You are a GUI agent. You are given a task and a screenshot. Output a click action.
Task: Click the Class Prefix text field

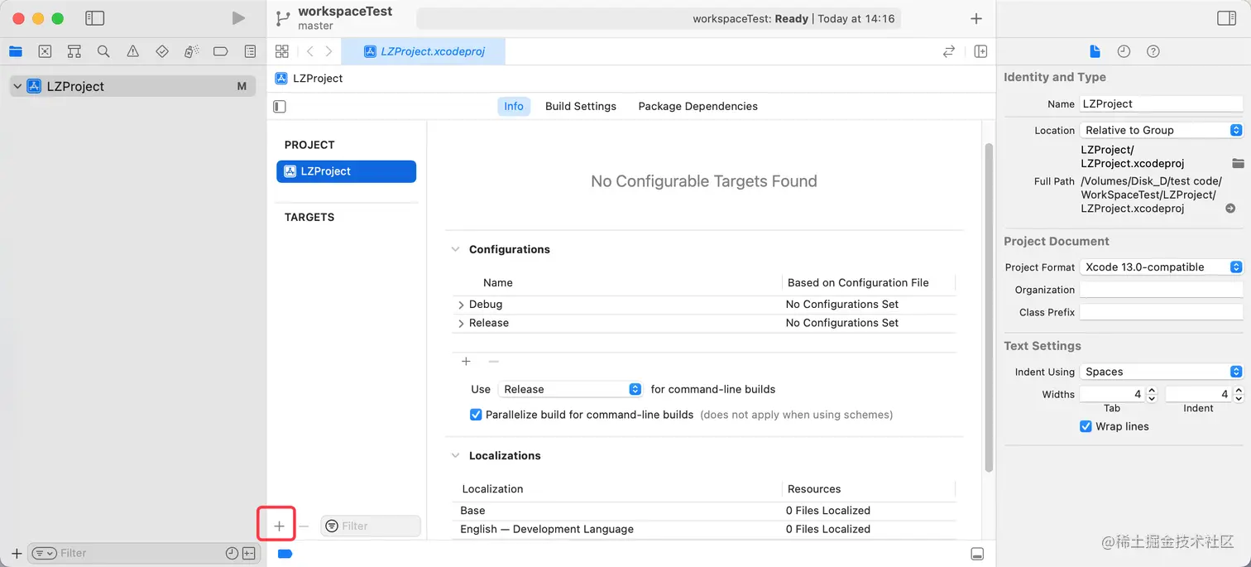point(1162,312)
